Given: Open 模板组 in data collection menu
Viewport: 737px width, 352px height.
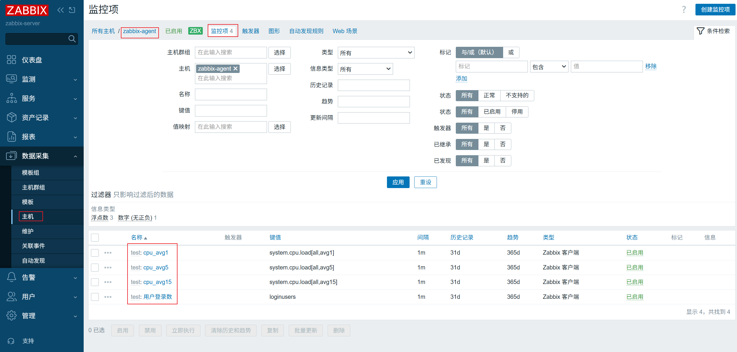Looking at the screenshot, I should (x=31, y=173).
